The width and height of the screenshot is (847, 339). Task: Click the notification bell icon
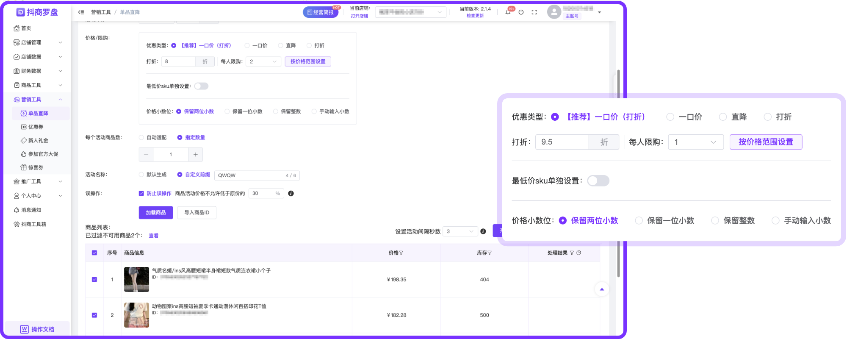tap(508, 12)
